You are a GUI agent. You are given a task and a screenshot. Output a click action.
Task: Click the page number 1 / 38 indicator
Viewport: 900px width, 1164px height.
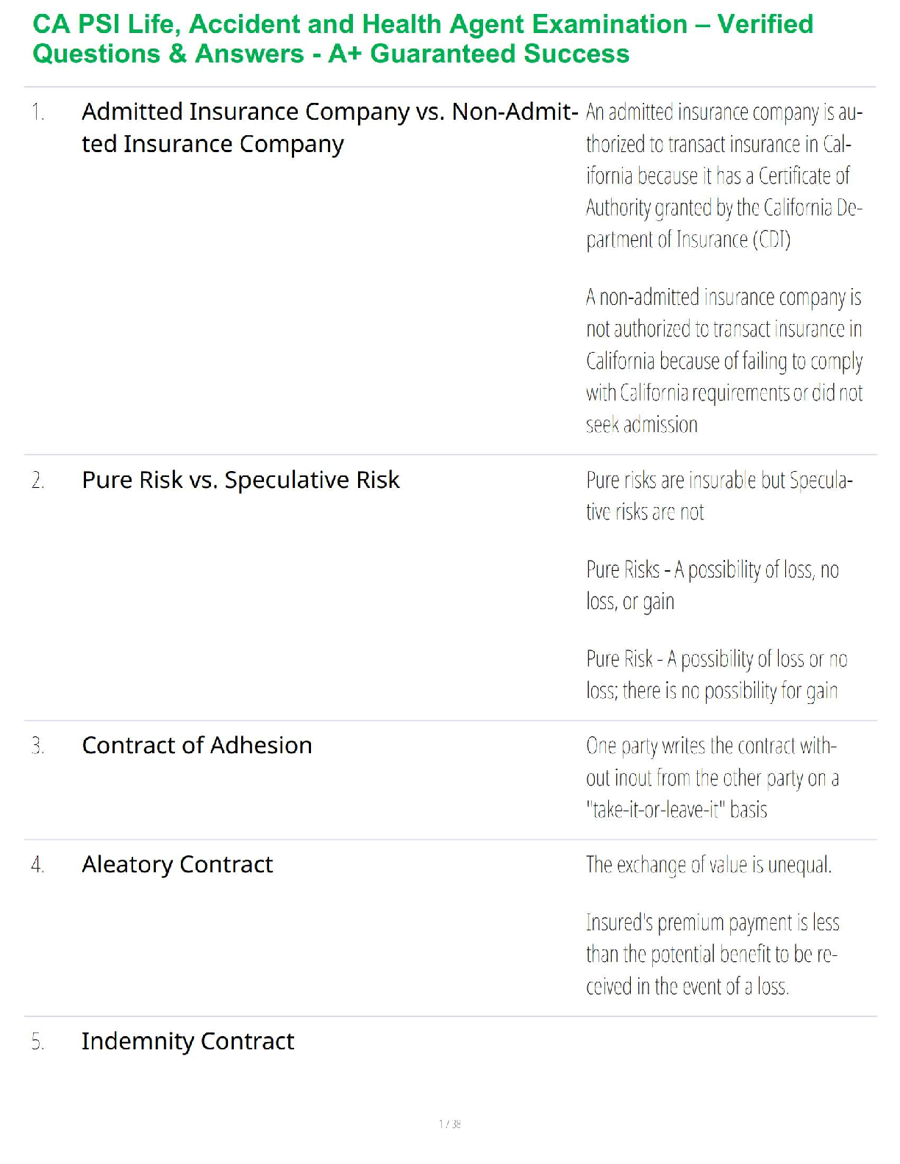point(449,1124)
